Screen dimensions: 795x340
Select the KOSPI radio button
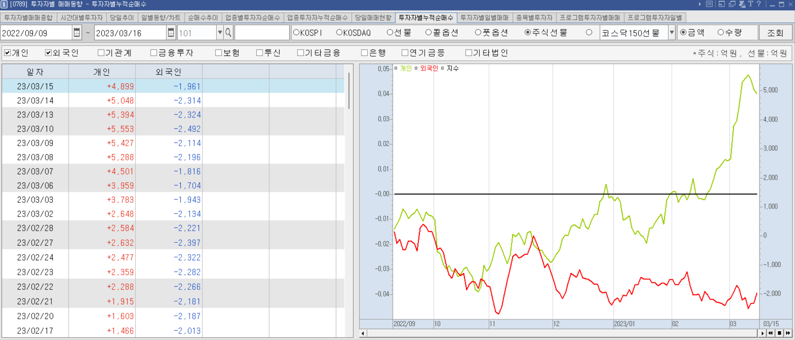tap(296, 32)
